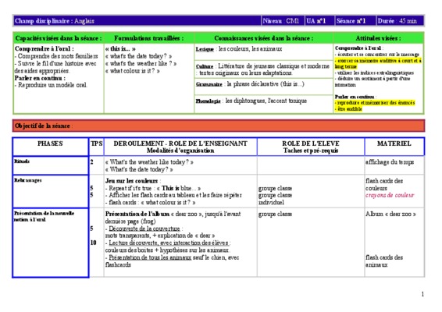Click the 'Connaissances visées dans la séance' header
This screenshot has width=442, height=312.
coord(264,38)
